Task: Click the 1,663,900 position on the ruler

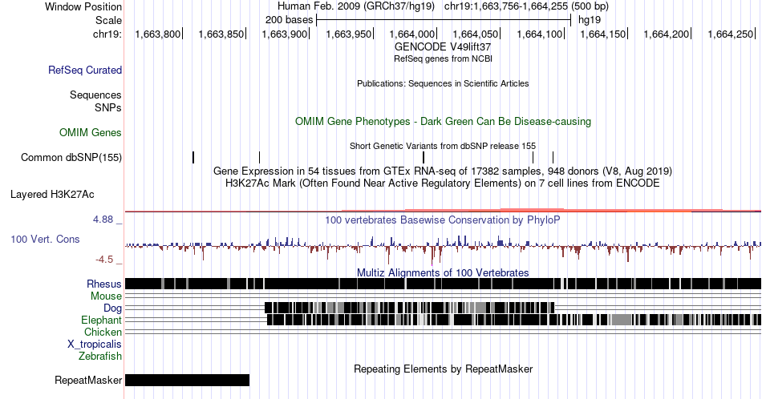Action: (x=284, y=34)
